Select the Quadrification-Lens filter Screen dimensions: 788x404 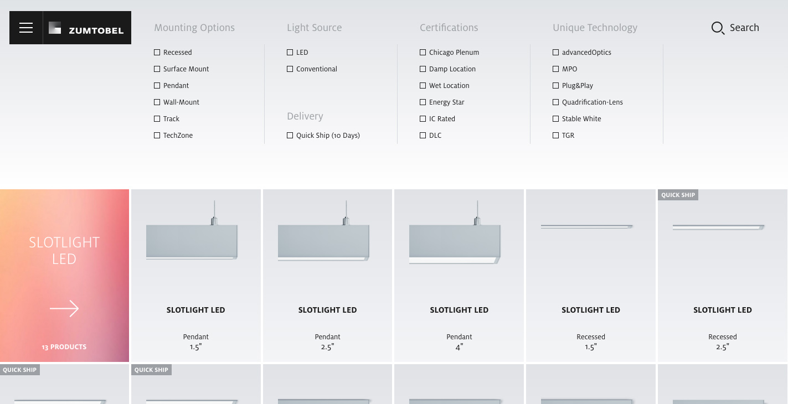(556, 102)
